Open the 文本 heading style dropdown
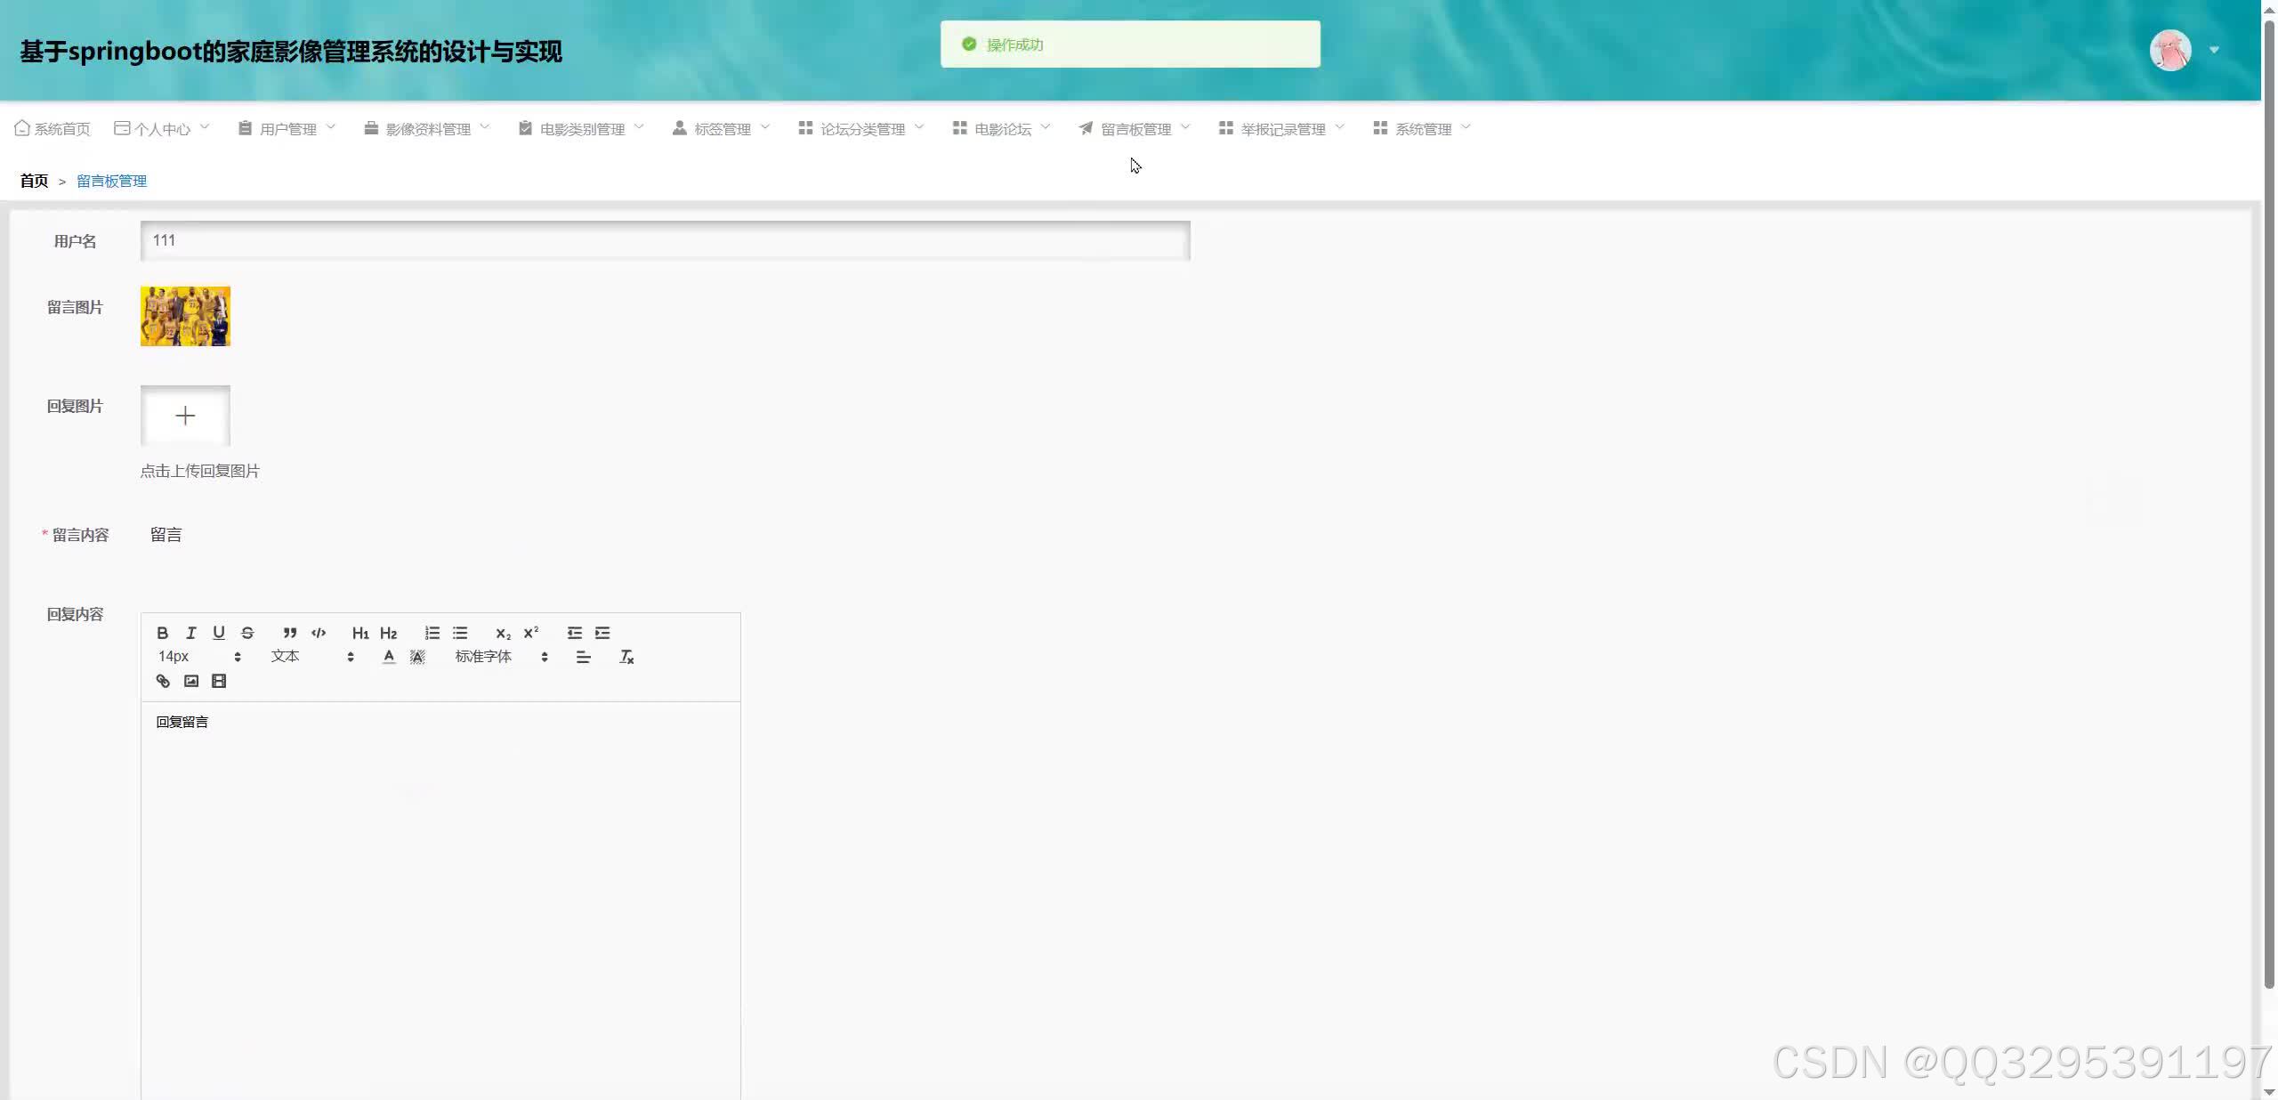The height and width of the screenshot is (1100, 2278). coord(312,657)
